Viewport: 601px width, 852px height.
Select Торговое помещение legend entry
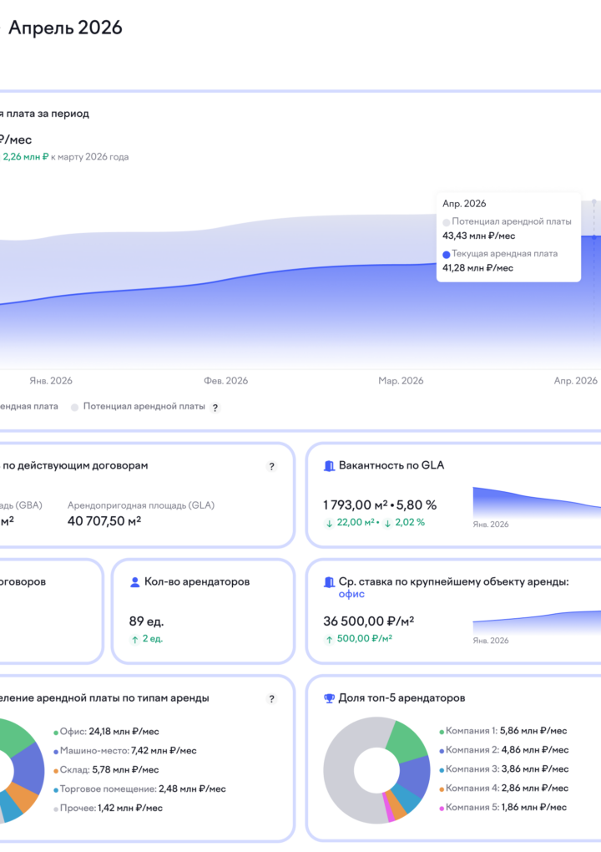[139, 789]
